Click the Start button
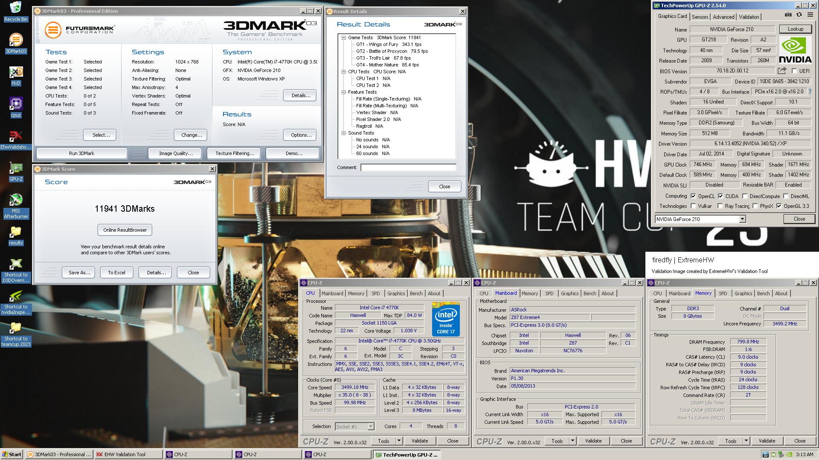Viewport: 819px width, 460px height. (12, 454)
